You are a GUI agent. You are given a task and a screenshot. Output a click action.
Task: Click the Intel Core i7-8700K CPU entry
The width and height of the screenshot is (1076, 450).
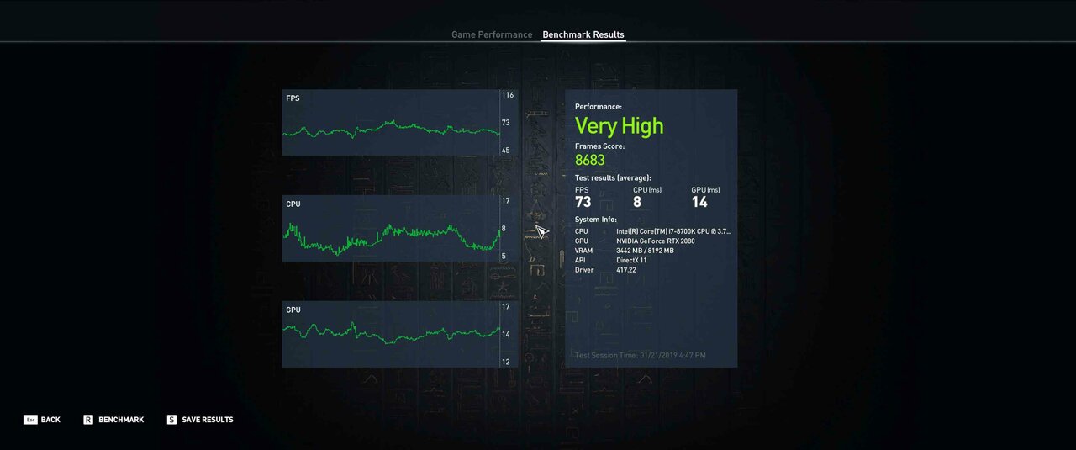673,231
